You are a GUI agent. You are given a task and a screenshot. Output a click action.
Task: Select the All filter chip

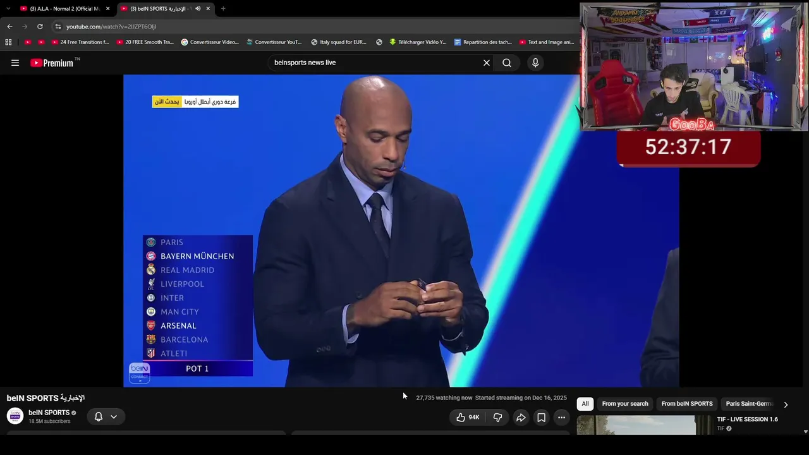(585, 404)
